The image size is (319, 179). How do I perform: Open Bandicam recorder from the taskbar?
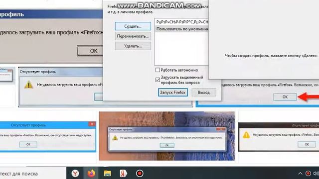(140, 174)
